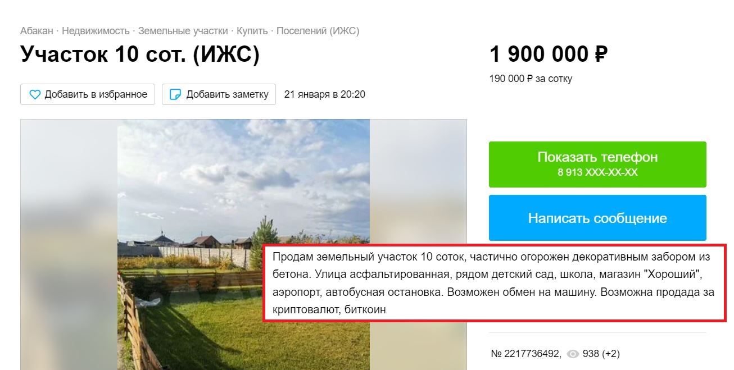Add a note via Добавить заметку

[x=219, y=94]
